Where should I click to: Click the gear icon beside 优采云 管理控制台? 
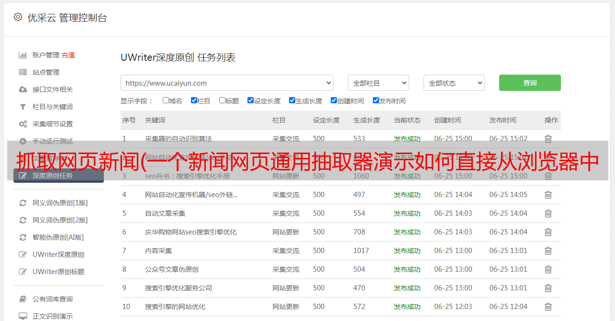tap(18, 18)
